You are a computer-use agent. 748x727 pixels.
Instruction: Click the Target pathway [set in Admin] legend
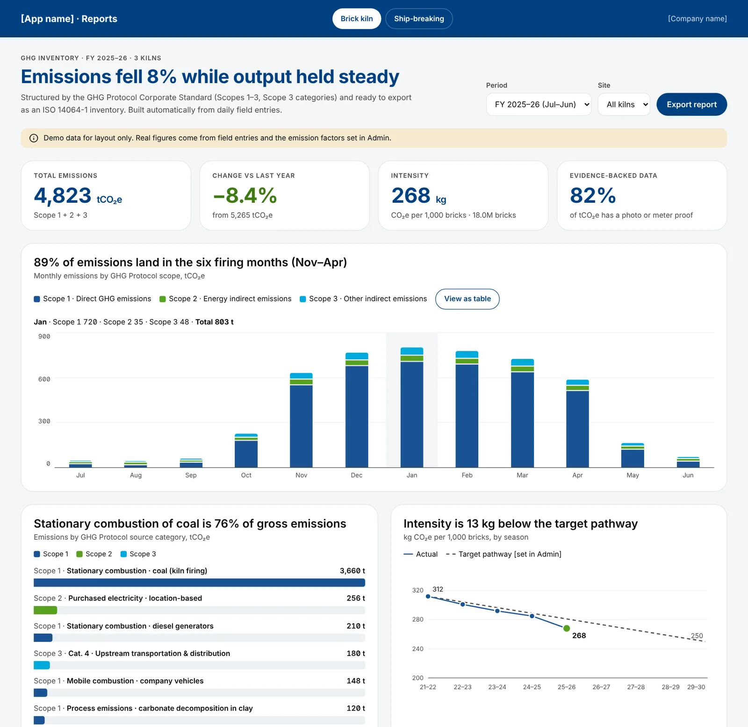(503, 554)
